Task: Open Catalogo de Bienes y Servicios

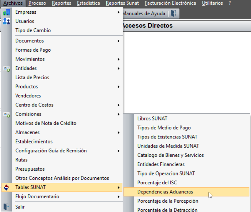Action: 186,155
